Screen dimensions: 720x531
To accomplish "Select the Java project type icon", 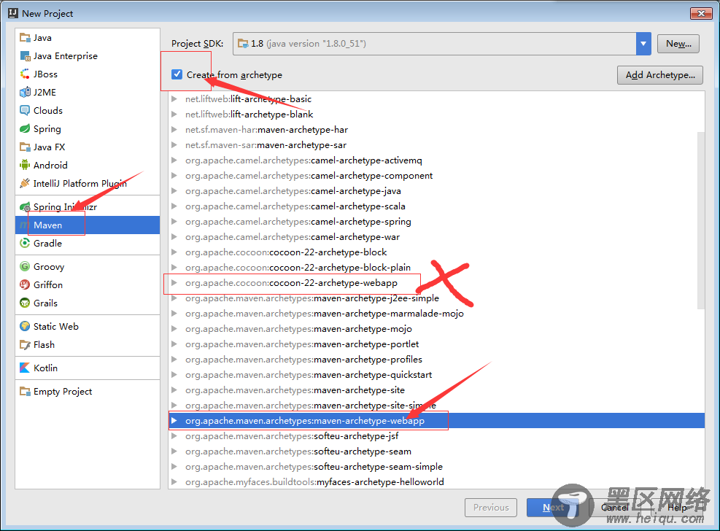I will click(x=25, y=38).
